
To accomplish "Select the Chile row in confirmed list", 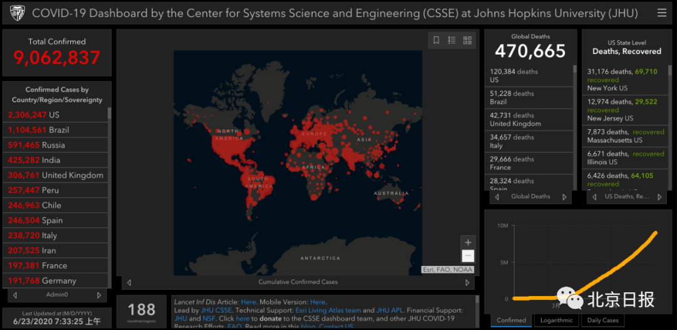I will 55,206.
